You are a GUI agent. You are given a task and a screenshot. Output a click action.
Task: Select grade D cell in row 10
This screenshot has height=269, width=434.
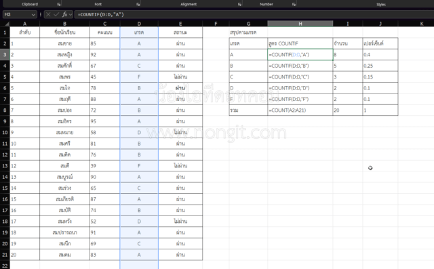pos(139,132)
